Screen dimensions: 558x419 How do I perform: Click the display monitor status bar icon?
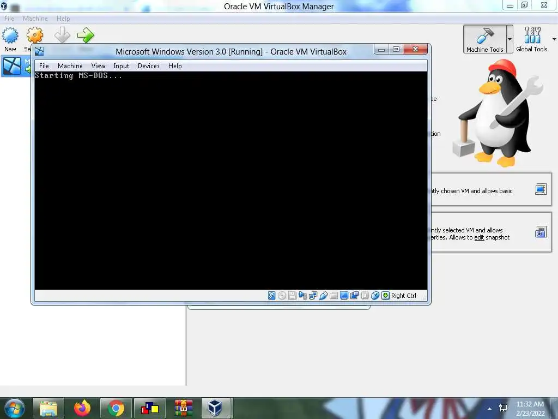pyautogui.click(x=344, y=295)
